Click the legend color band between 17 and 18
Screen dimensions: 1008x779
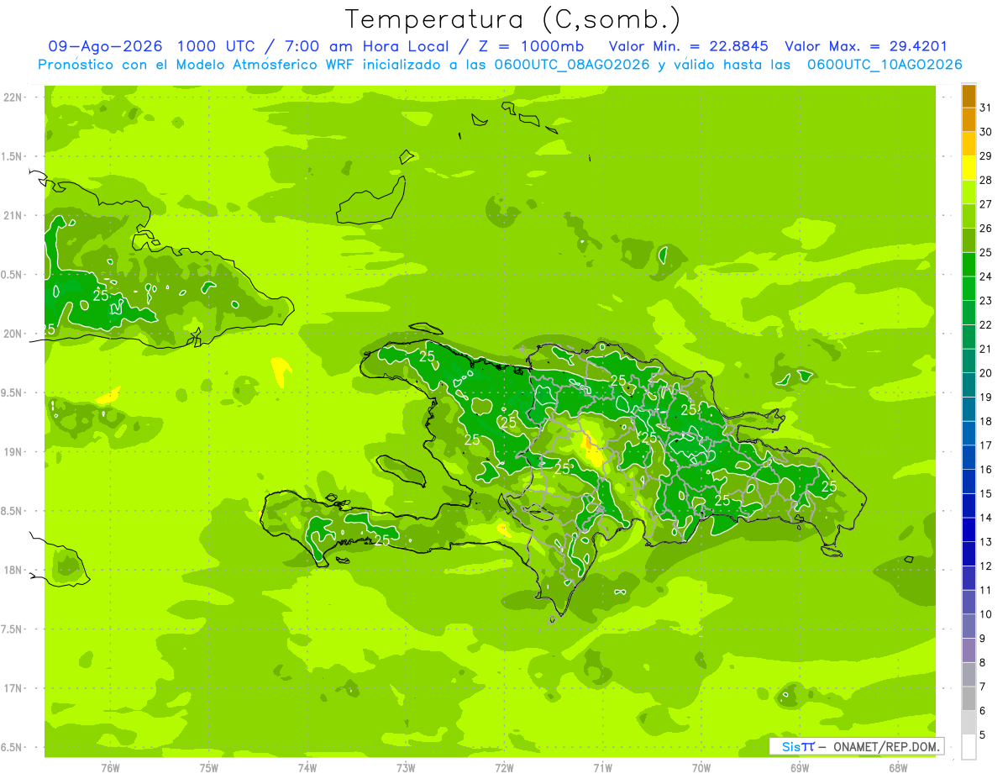[x=969, y=434]
